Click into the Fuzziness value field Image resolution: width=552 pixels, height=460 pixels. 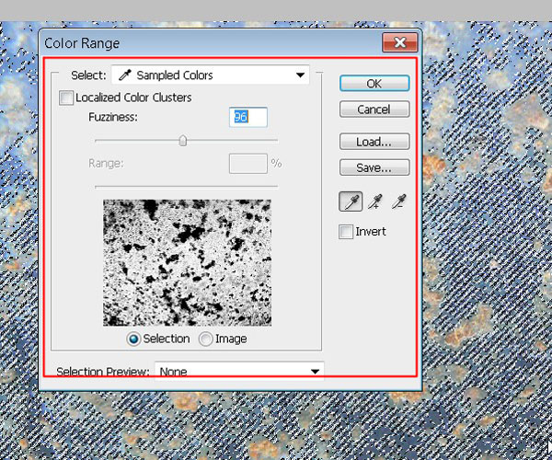[x=247, y=118]
